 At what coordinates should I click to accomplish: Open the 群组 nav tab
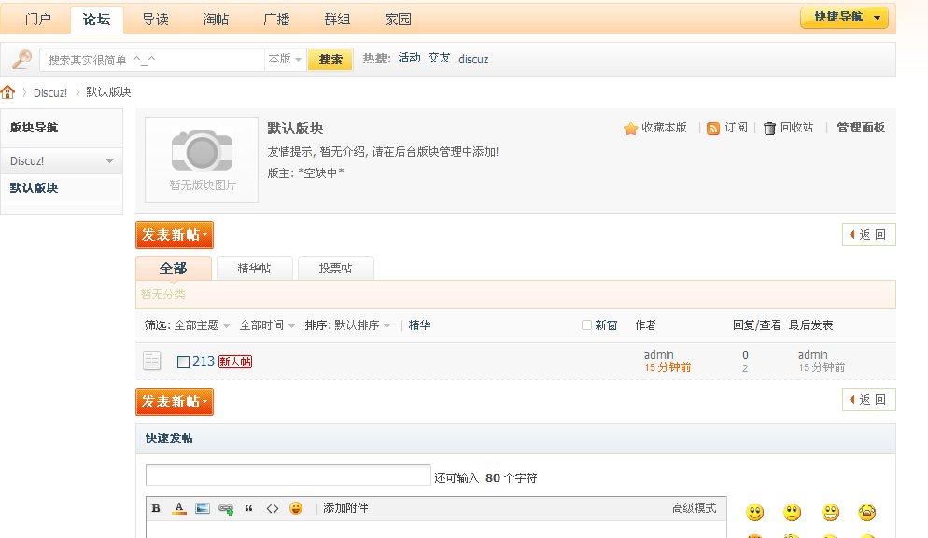click(x=337, y=20)
